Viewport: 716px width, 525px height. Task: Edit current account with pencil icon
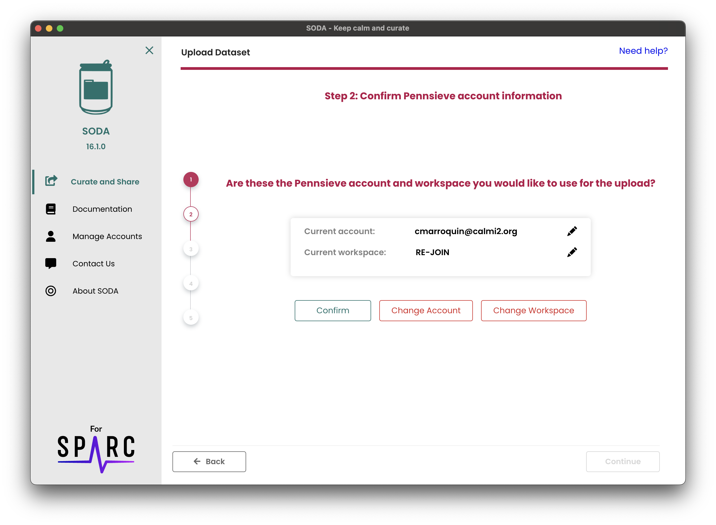pyautogui.click(x=572, y=231)
